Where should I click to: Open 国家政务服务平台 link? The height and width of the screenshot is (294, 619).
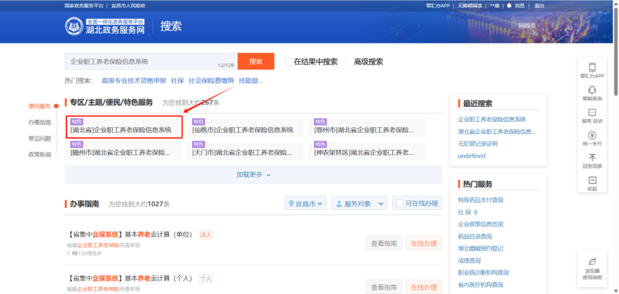(84, 6)
